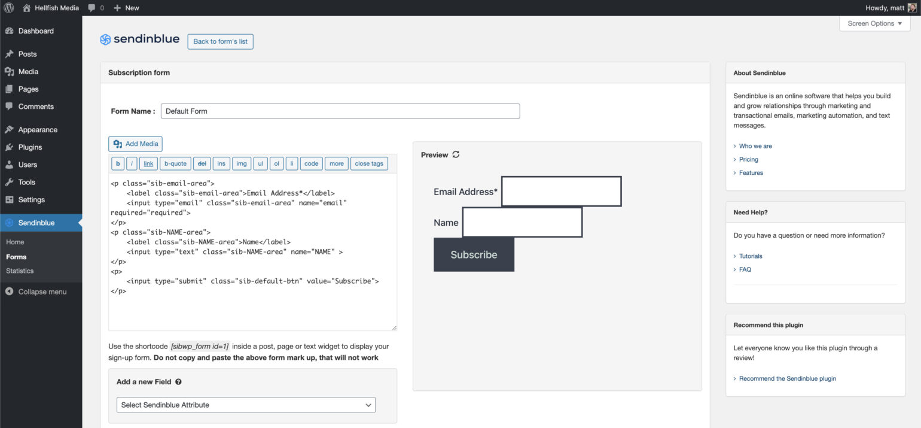Click the Settings sliders icon

pos(9,200)
